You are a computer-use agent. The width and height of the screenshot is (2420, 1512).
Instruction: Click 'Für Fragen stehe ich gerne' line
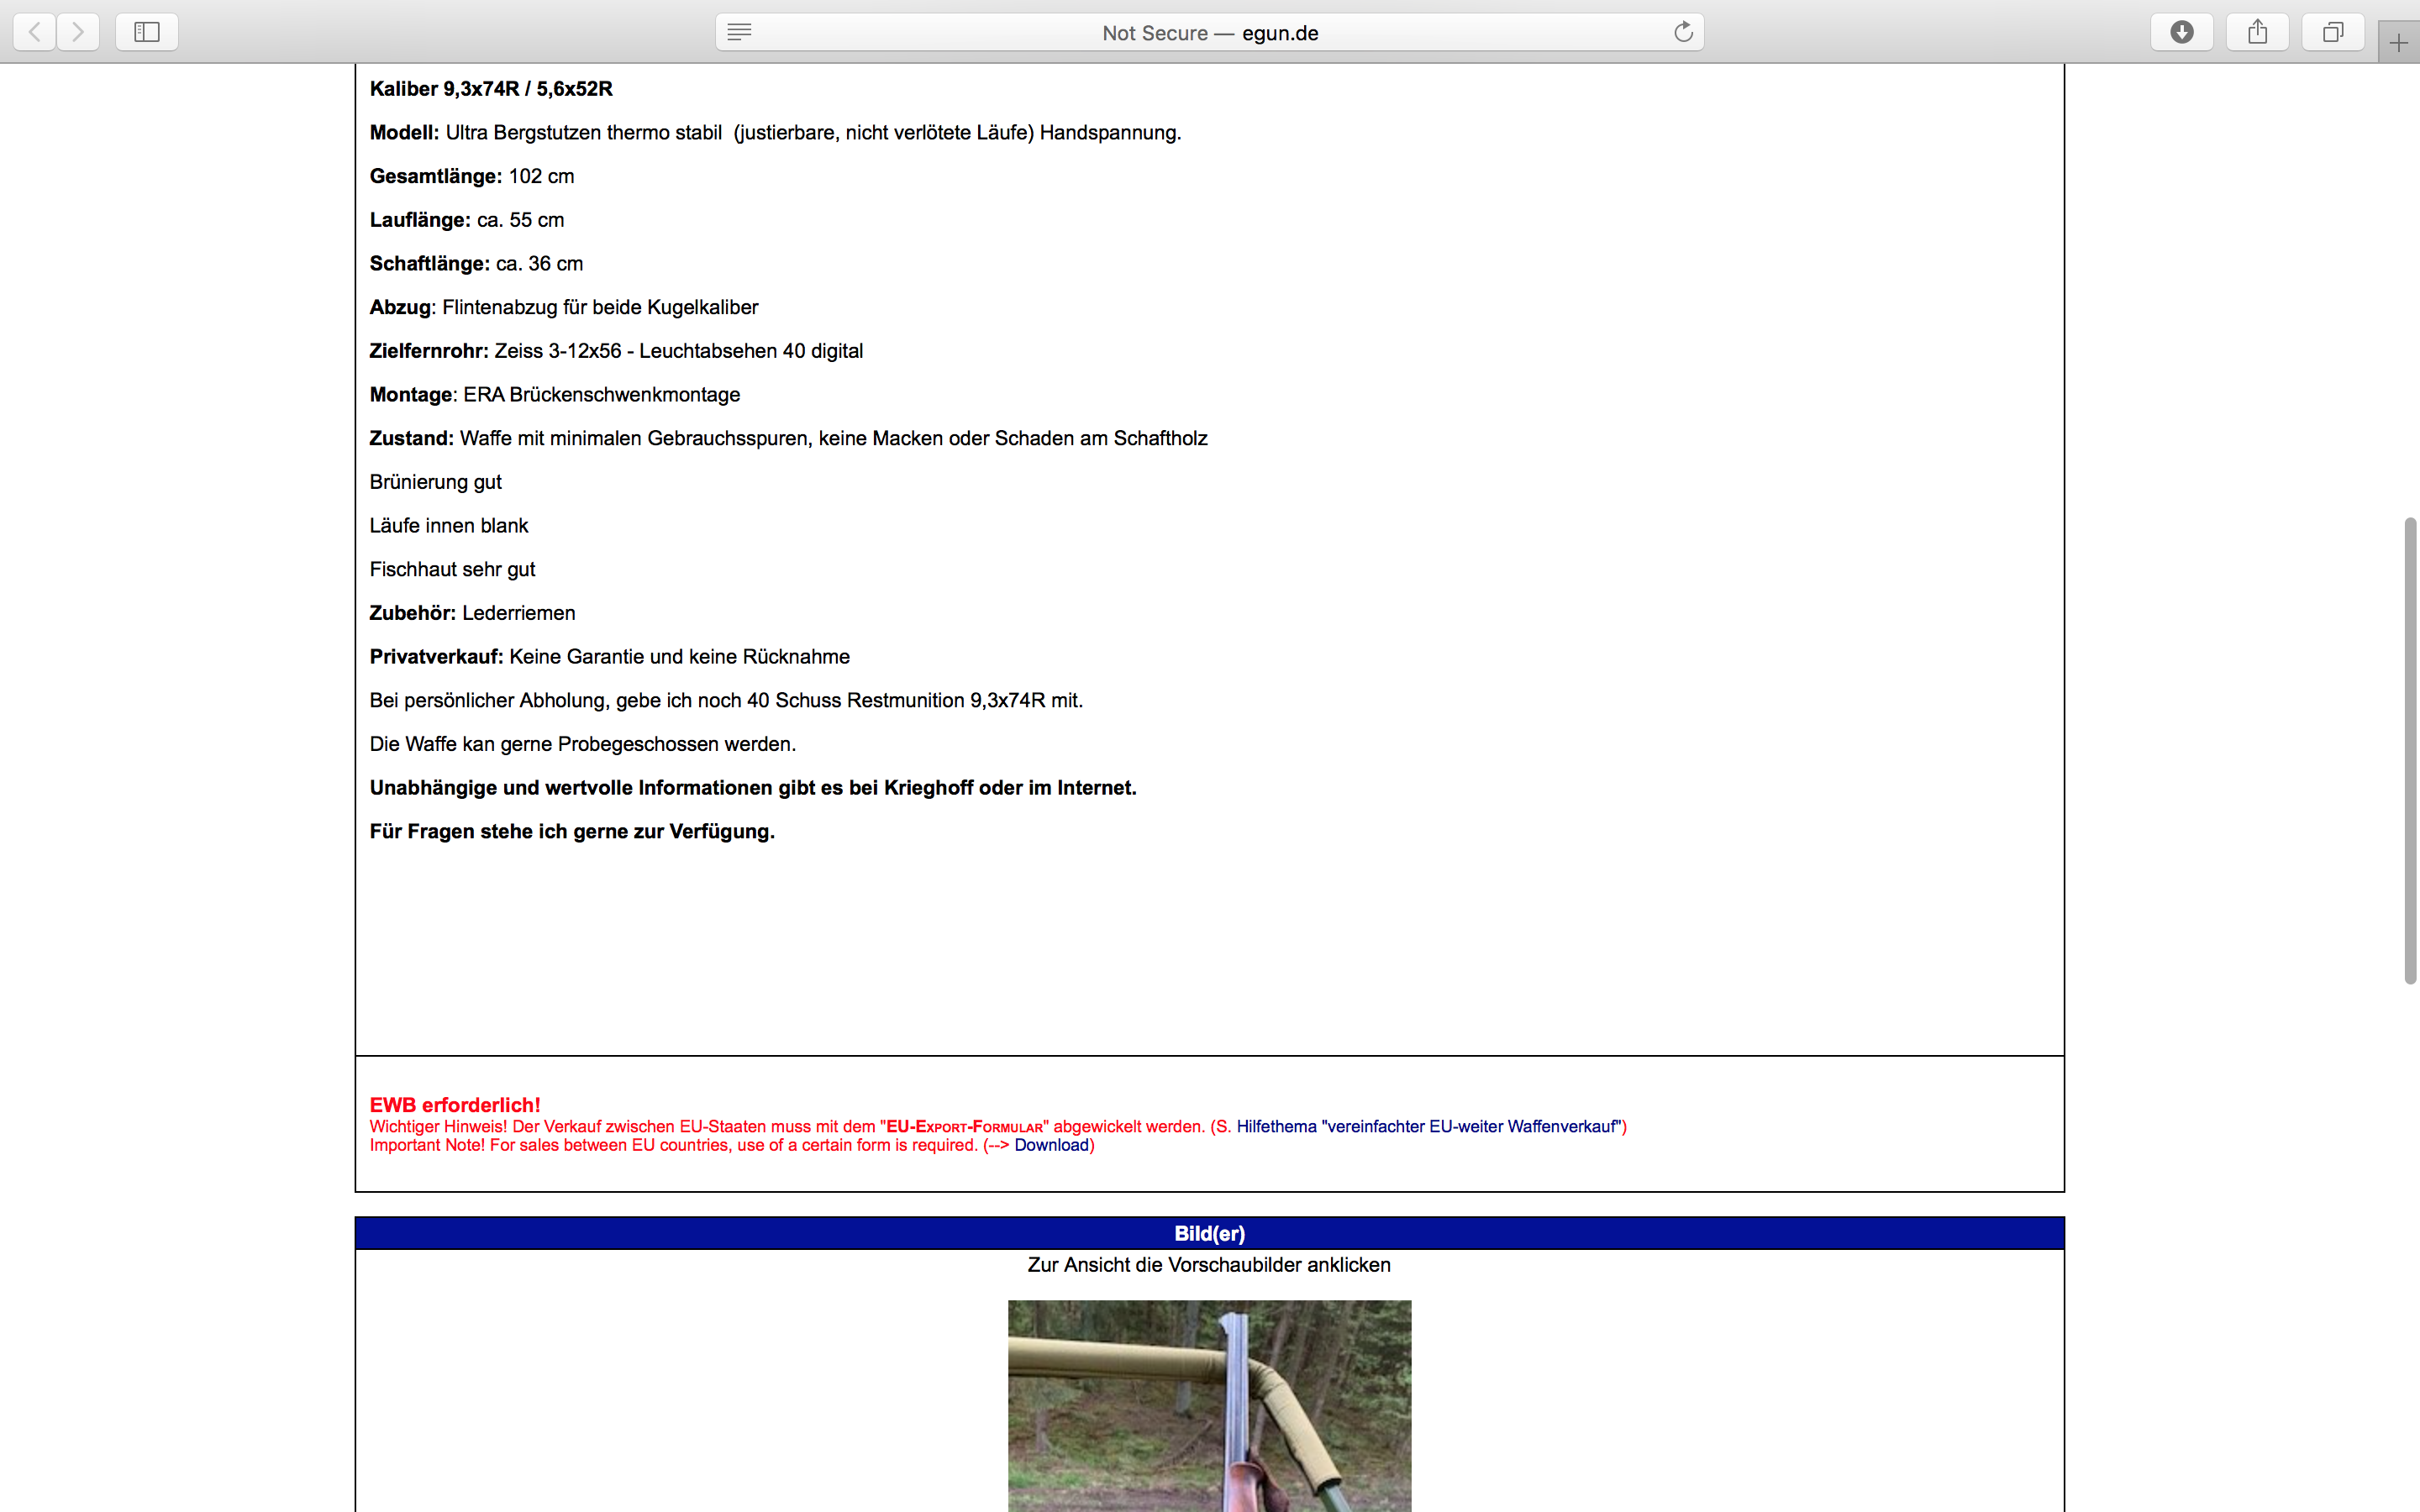[572, 831]
